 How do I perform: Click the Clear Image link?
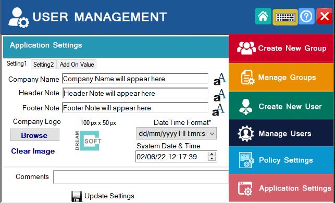pos(33,151)
